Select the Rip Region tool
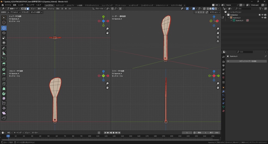 tap(4, 118)
